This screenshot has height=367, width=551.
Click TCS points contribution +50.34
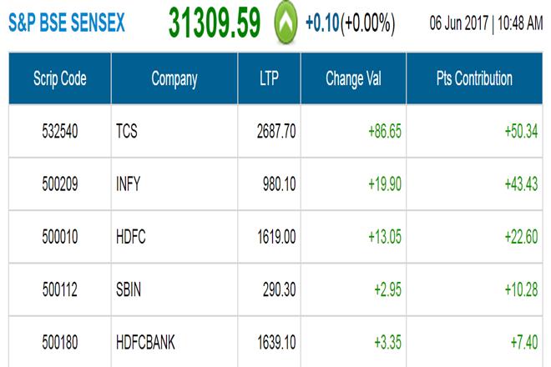[521, 131]
